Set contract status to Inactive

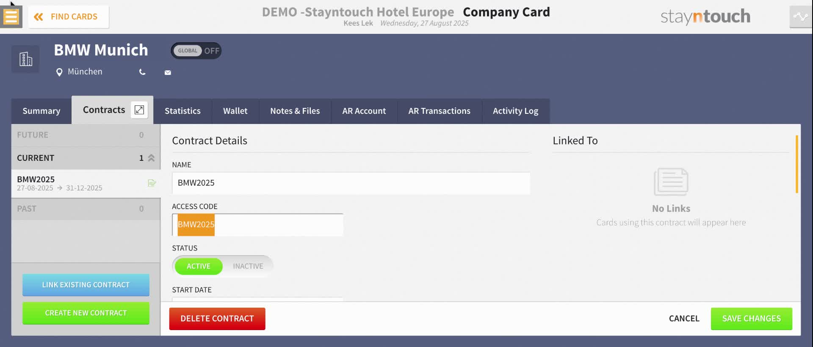point(248,266)
